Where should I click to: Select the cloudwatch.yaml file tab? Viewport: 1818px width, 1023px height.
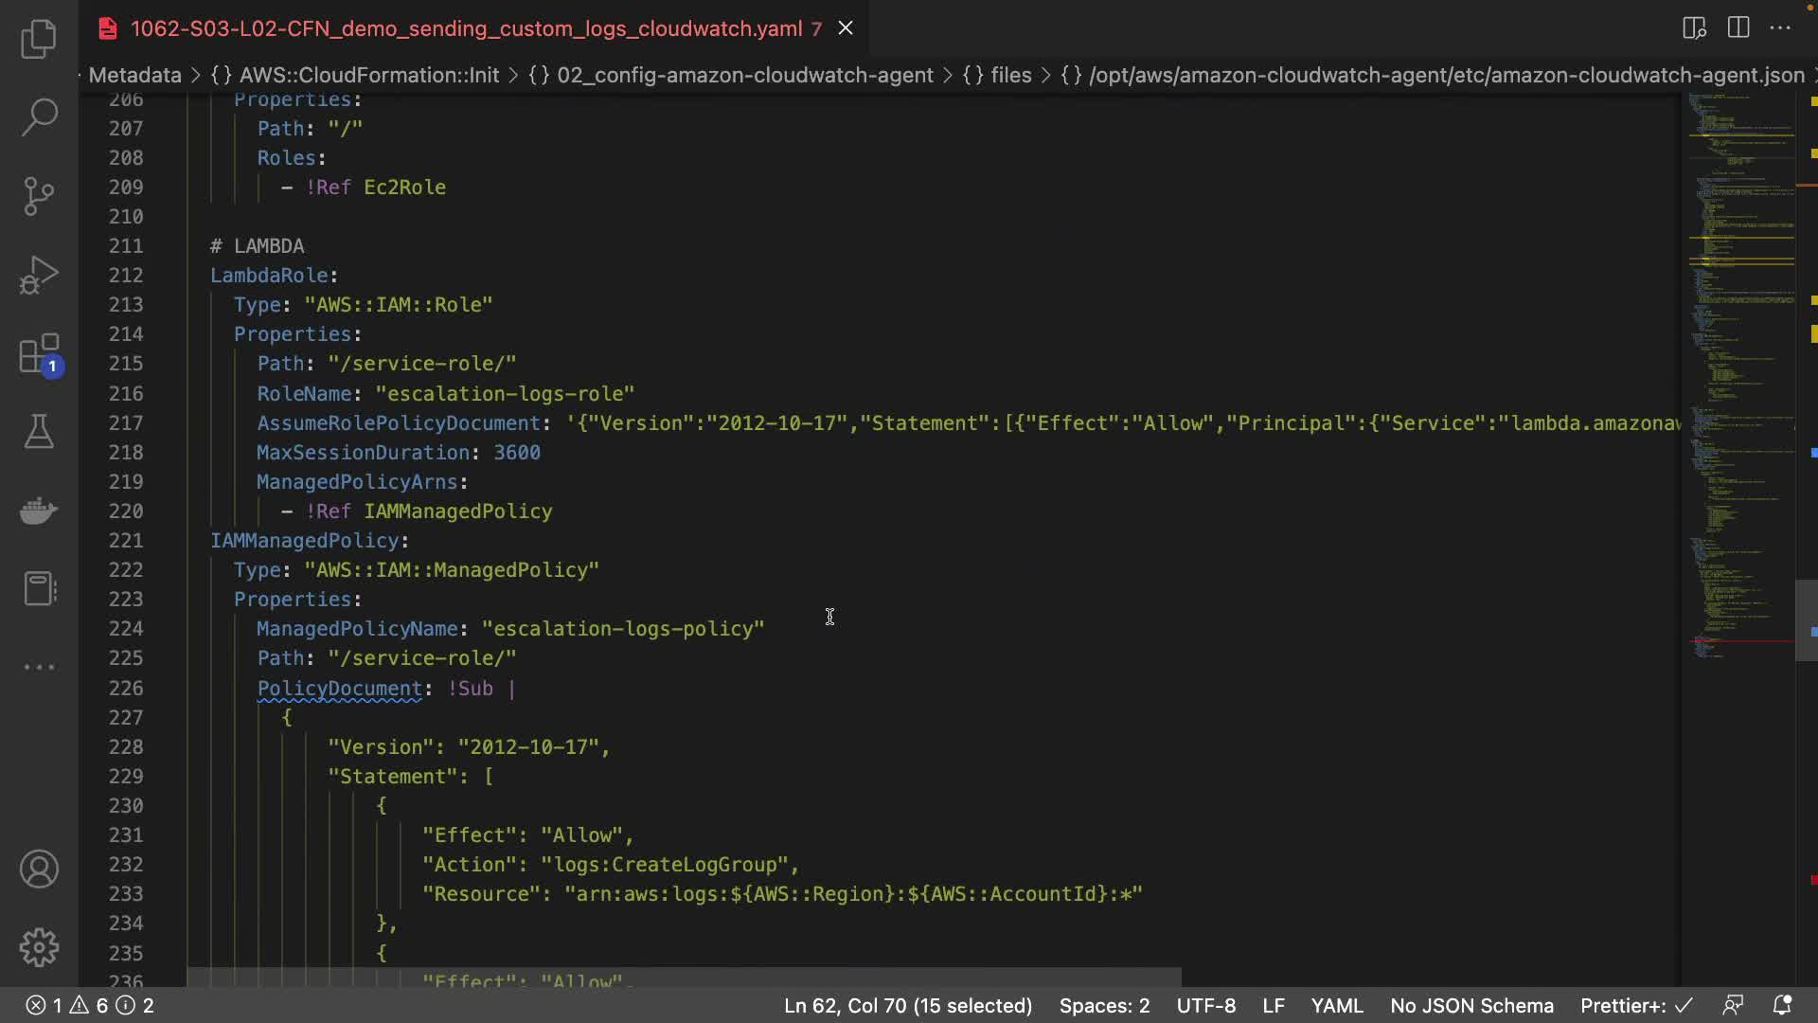coord(466,28)
